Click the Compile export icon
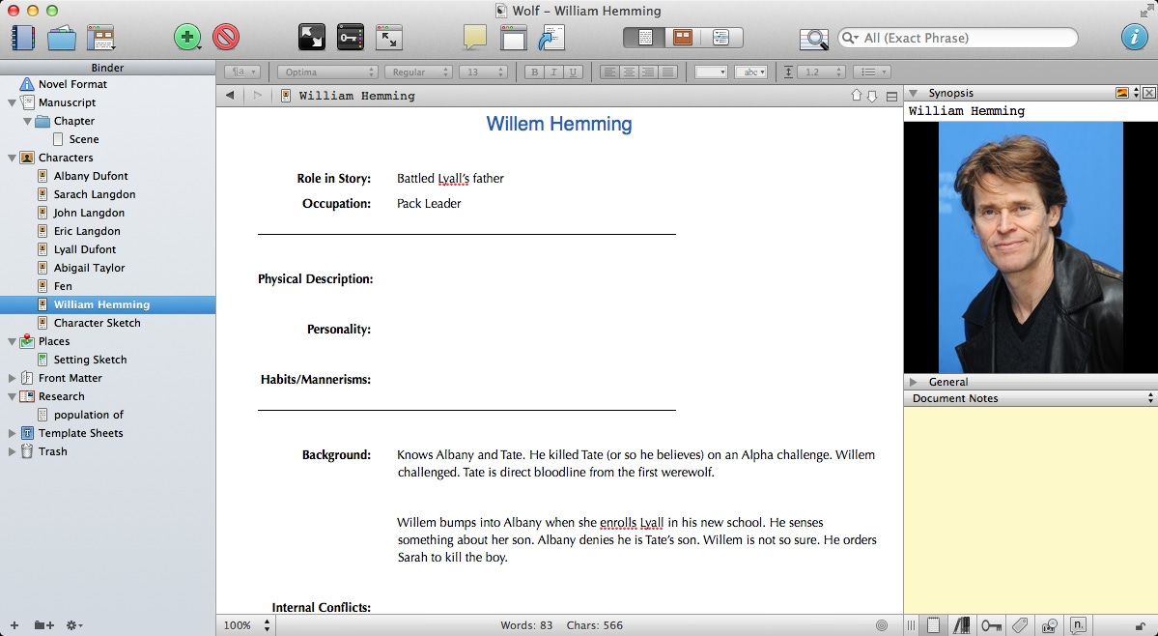Image resolution: width=1158 pixels, height=636 pixels. (551, 38)
